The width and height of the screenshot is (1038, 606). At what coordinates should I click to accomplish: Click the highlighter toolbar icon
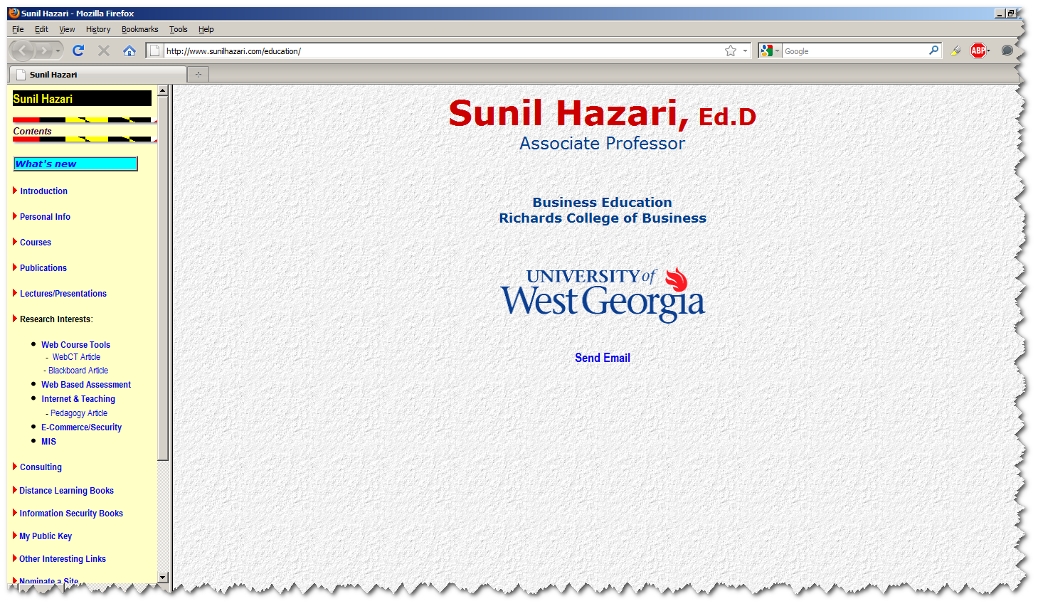tap(956, 51)
